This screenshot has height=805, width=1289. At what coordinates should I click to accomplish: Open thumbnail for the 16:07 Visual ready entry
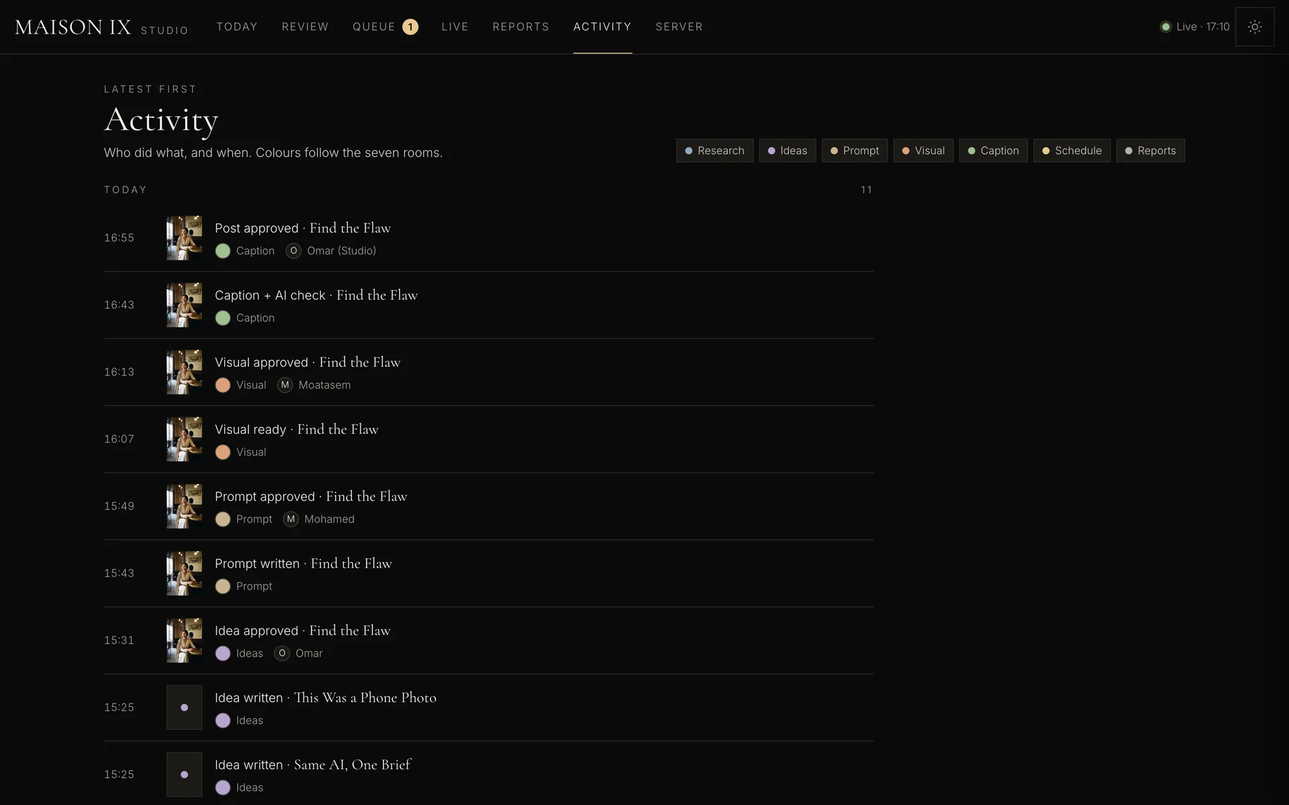(185, 439)
